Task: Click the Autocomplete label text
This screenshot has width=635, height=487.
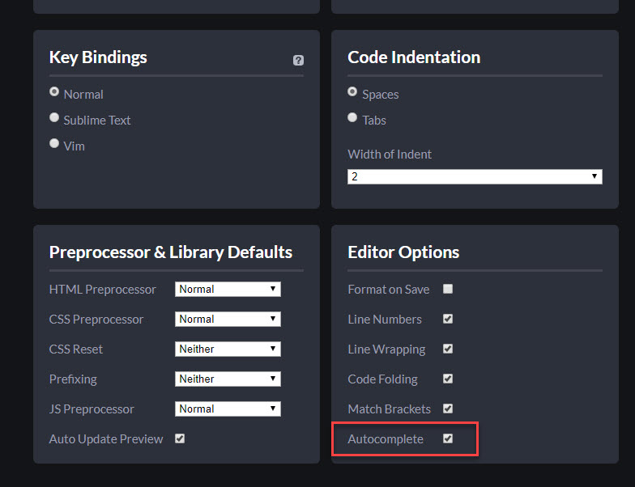Action: (386, 439)
